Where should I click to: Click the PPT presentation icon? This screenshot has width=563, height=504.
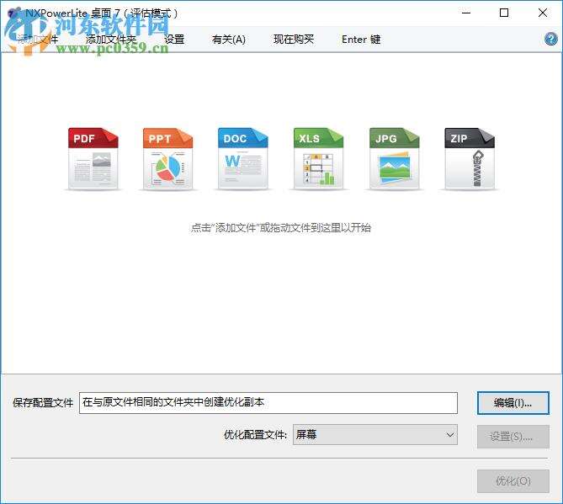click(x=167, y=159)
